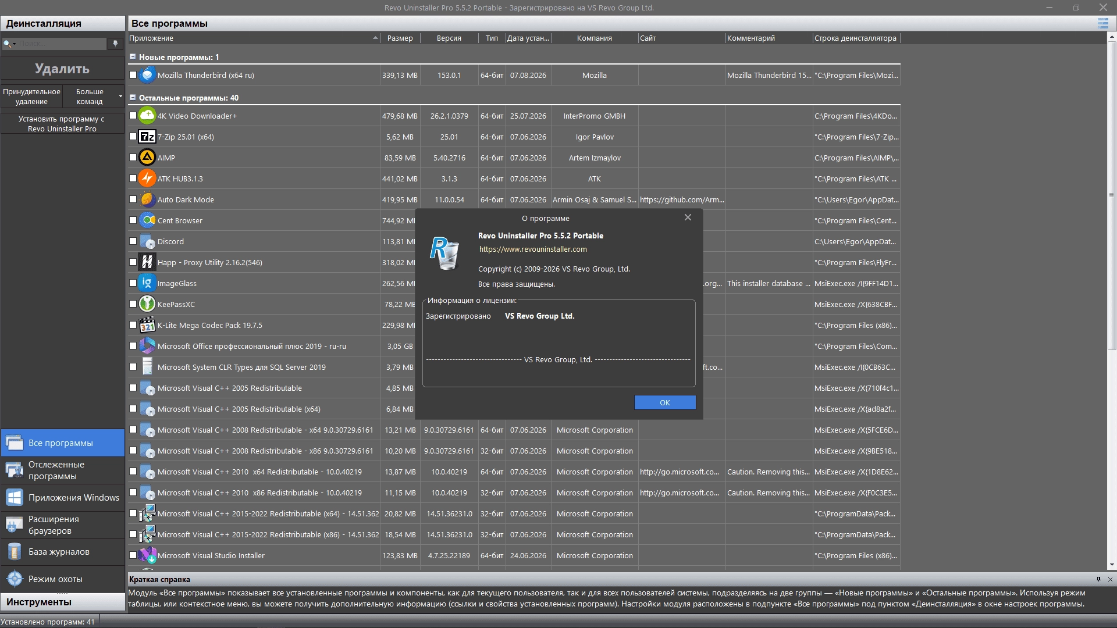Viewport: 1117px width, 628px height.
Task: Click the program list vertical scrollbar
Action: (x=1112, y=195)
